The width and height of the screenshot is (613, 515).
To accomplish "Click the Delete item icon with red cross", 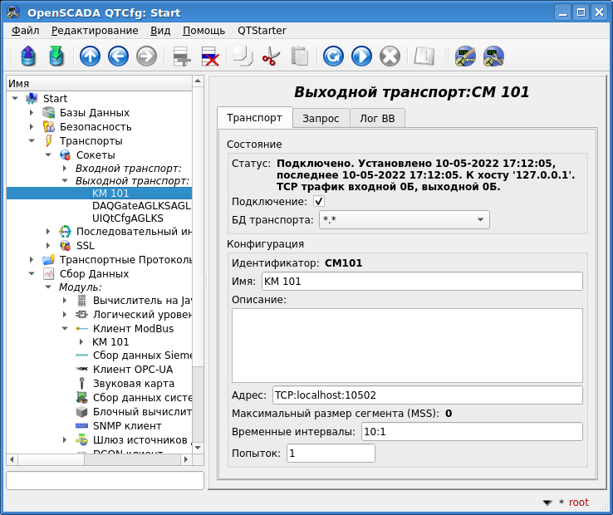I will click(x=210, y=56).
